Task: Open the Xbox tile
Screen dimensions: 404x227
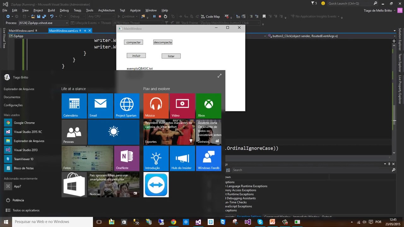Action: [209, 106]
